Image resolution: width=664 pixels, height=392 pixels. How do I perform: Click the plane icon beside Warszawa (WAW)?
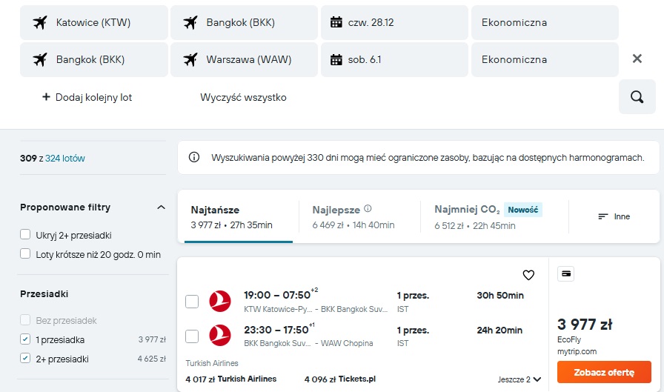(x=190, y=60)
